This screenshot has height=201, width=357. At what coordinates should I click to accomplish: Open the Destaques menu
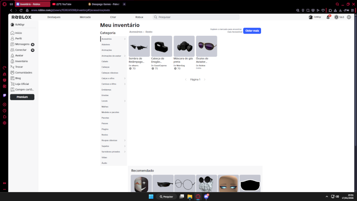coord(54,17)
